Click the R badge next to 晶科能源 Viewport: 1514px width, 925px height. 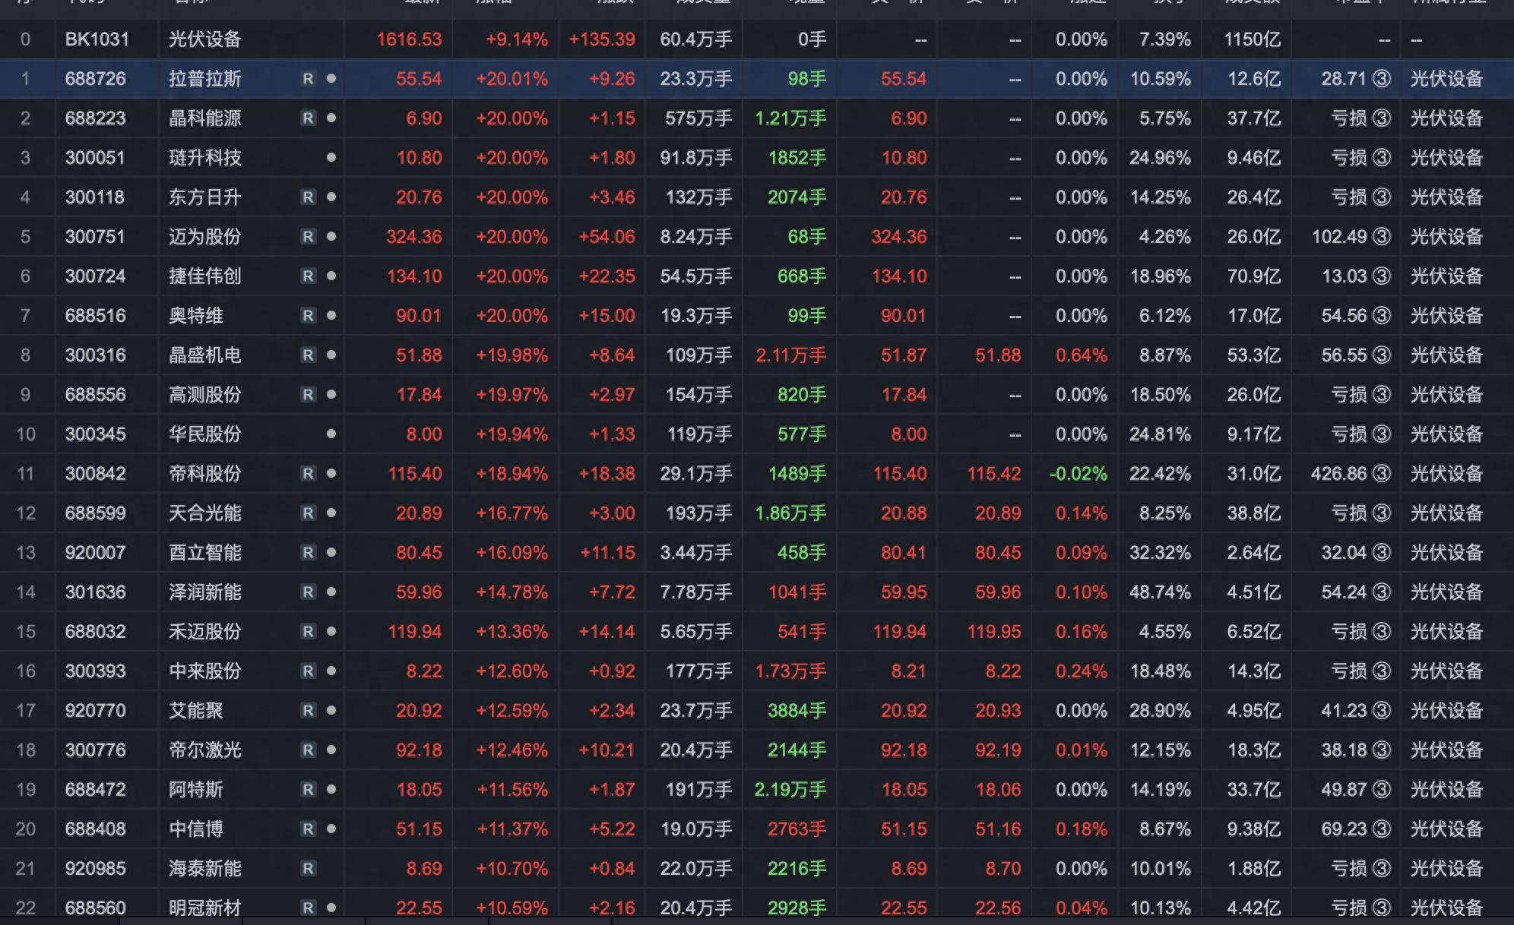308,118
